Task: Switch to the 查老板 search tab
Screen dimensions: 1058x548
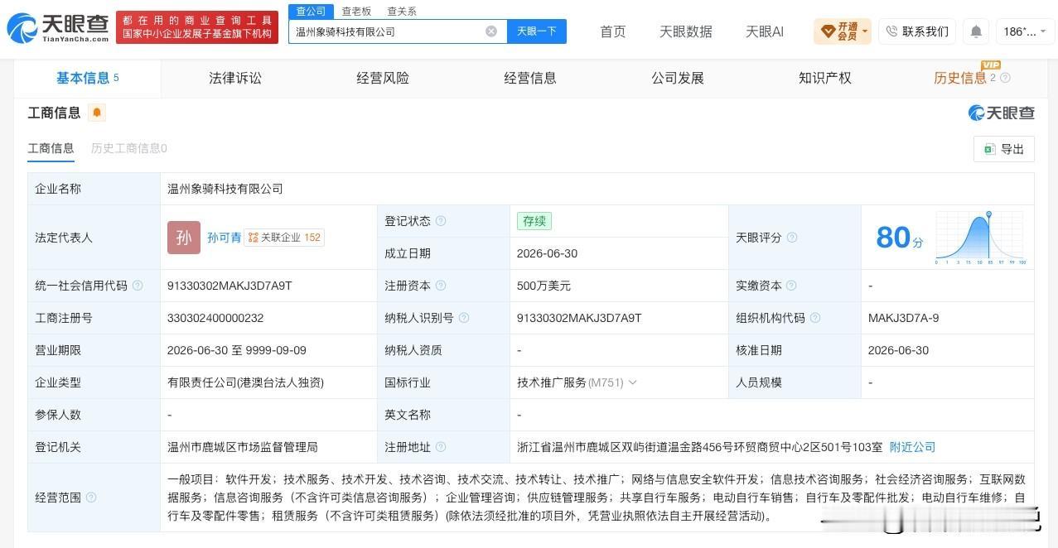Action: 356,11
